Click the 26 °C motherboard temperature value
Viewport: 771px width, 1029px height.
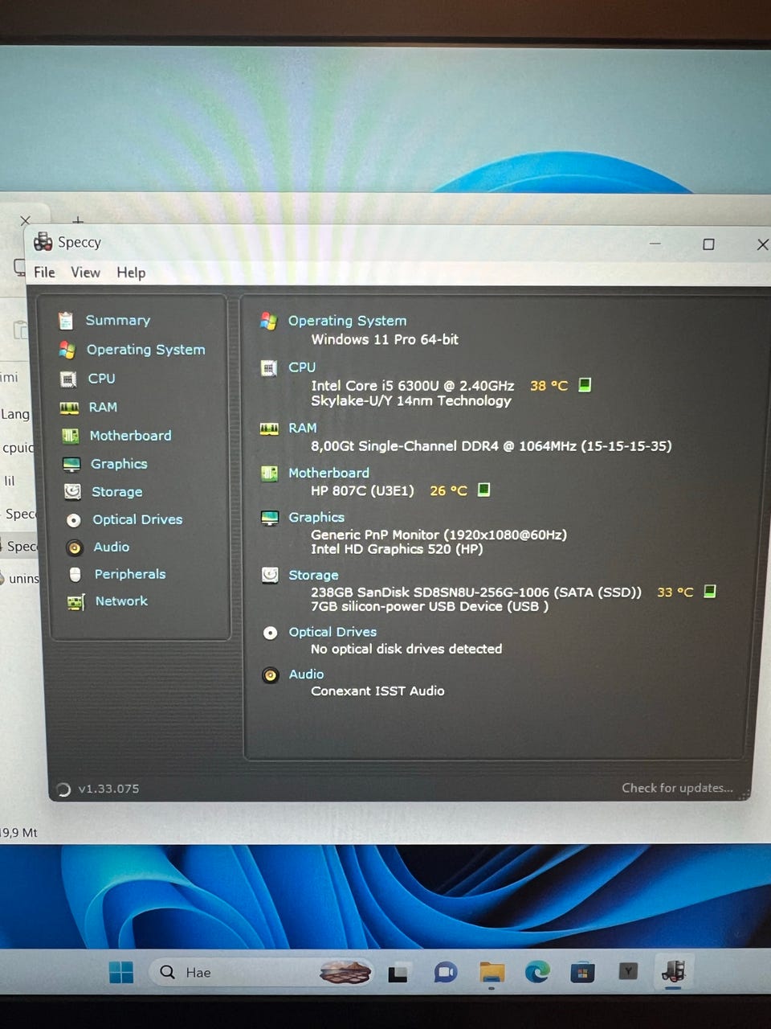pyautogui.click(x=448, y=490)
